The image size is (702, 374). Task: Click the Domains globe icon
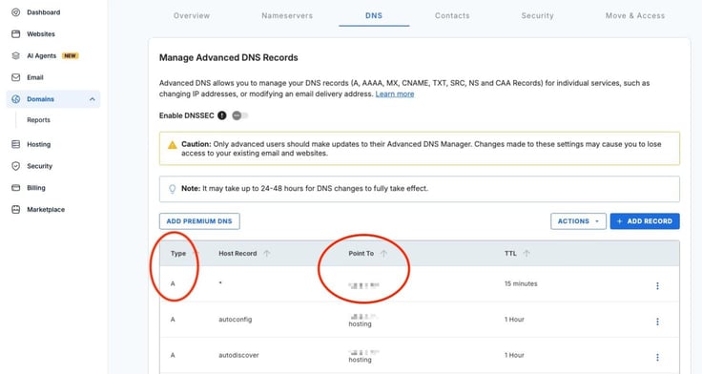15,99
